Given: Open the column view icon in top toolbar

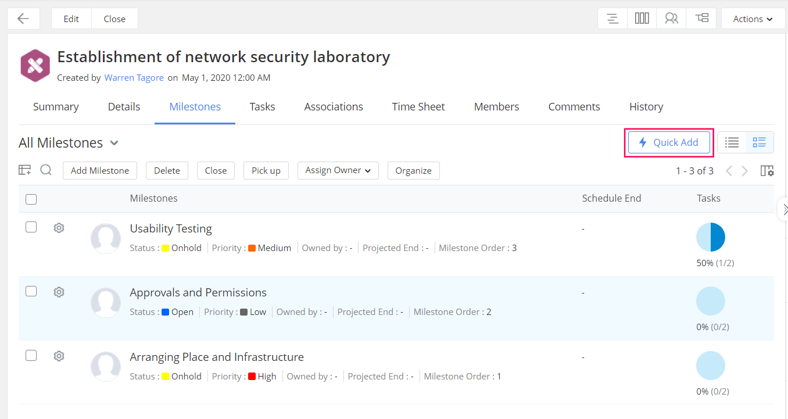Looking at the screenshot, I should (x=642, y=19).
